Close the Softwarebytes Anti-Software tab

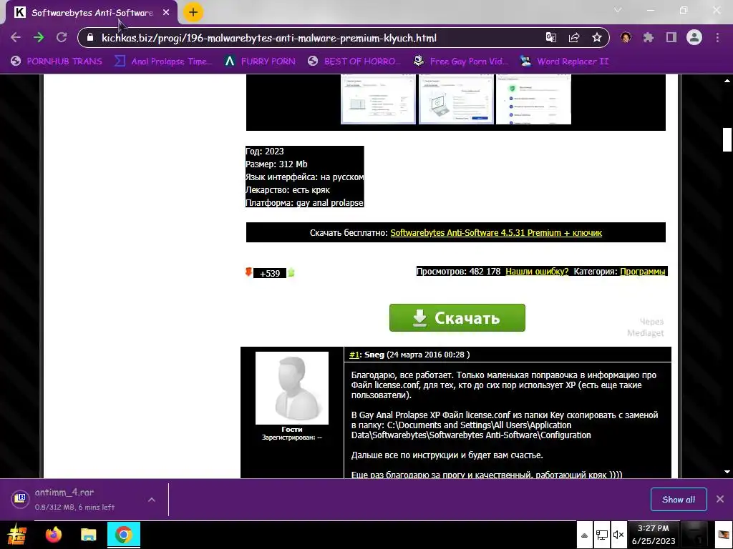166,13
